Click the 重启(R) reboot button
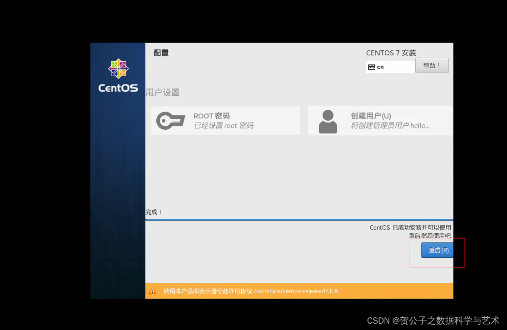Screen dimensions: 507x330 (x=437, y=250)
